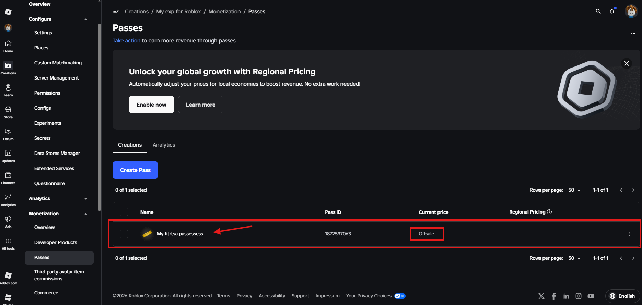Grab the sidebar vertical scrollbar

click(x=100, y=117)
